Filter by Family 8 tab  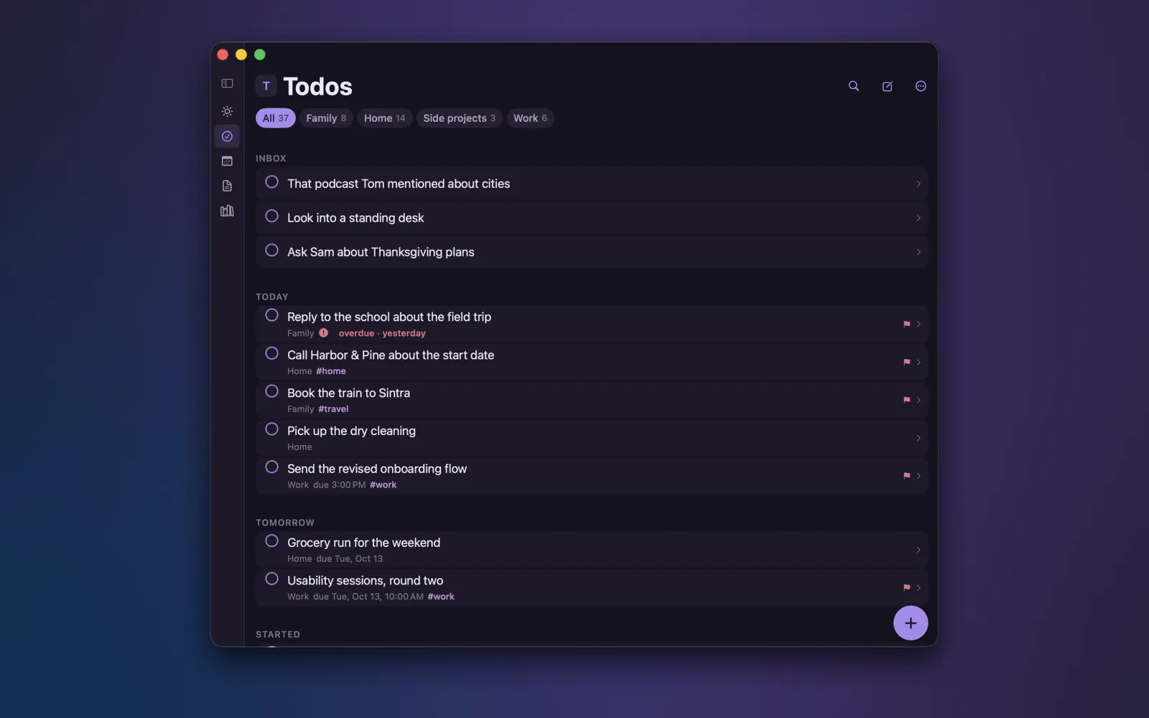tap(326, 118)
